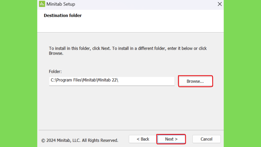Click gray empty area below folder field
The height and width of the screenshot is (147, 261).
point(130,108)
